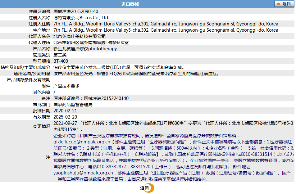Click the 产品储存条件及有效期 label
296x194 pixels.
29,80
